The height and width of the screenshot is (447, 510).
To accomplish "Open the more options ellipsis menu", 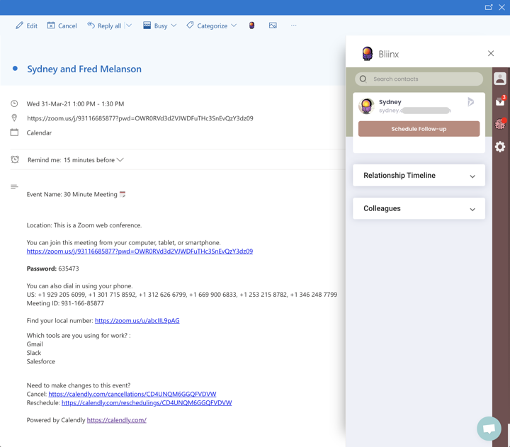I will pos(294,26).
